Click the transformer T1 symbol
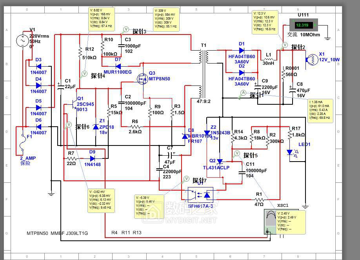360x260 pixels. 204,71
